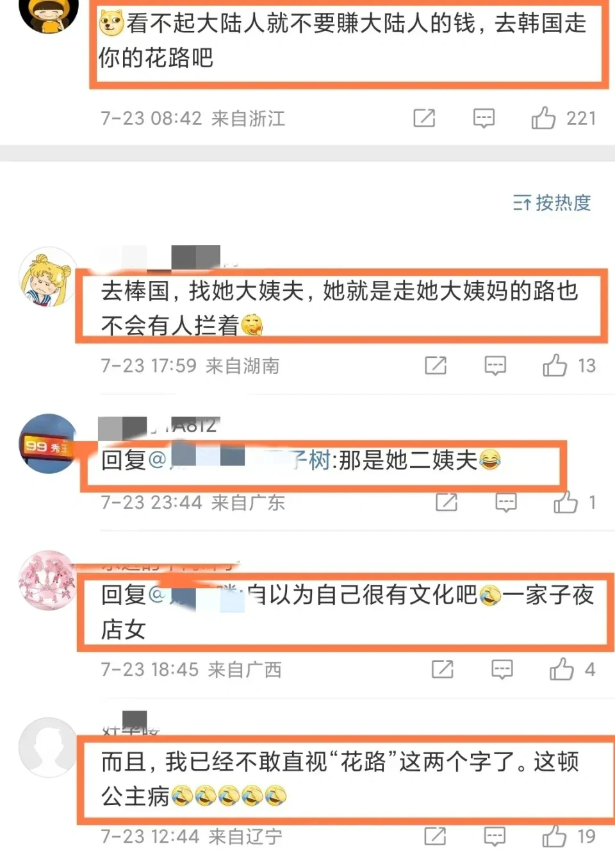The image size is (615, 851).
Task: Tap repost icon on the 7-23 08:42 comment
Action: (424, 118)
